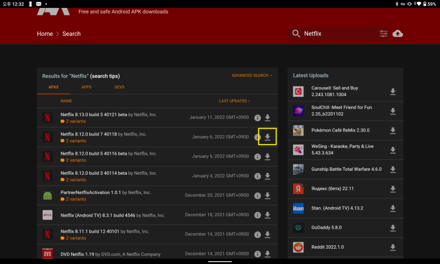Open DVD Netflix 1.19 page
The height and width of the screenshot is (264, 440).
click(x=77, y=254)
